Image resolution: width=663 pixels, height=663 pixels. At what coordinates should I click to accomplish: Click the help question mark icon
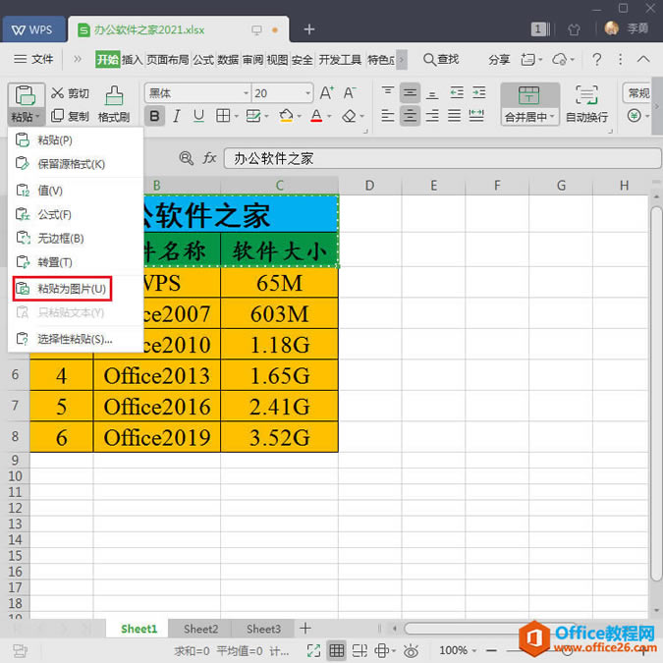(596, 60)
